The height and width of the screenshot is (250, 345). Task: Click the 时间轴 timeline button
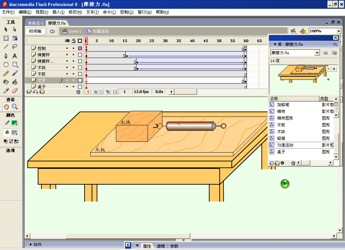pos(35,31)
